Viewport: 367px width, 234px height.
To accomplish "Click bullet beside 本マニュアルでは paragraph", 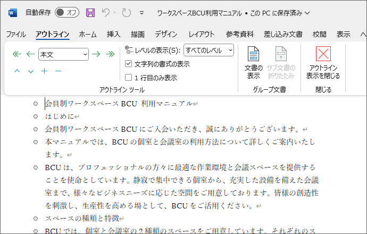I will tap(36, 142).
